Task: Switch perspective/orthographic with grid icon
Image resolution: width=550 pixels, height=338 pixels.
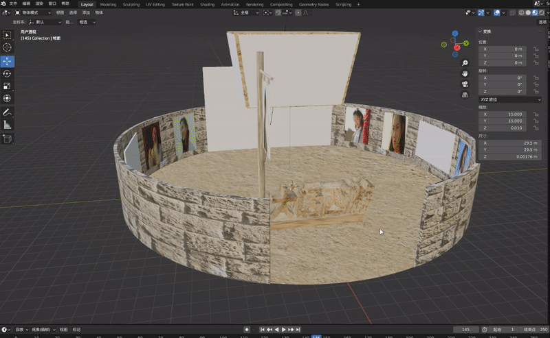Action: point(465,95)
